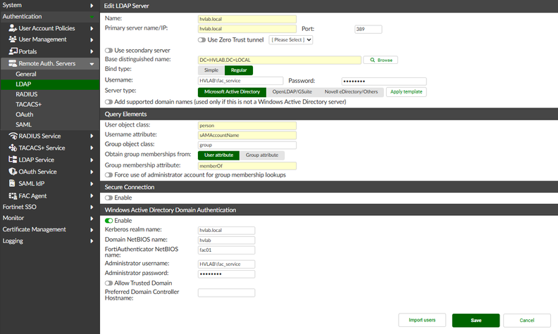Viewport: 558px width, 334px height.
Task: Save the LDAP server settings
Action: pos(476,321)
